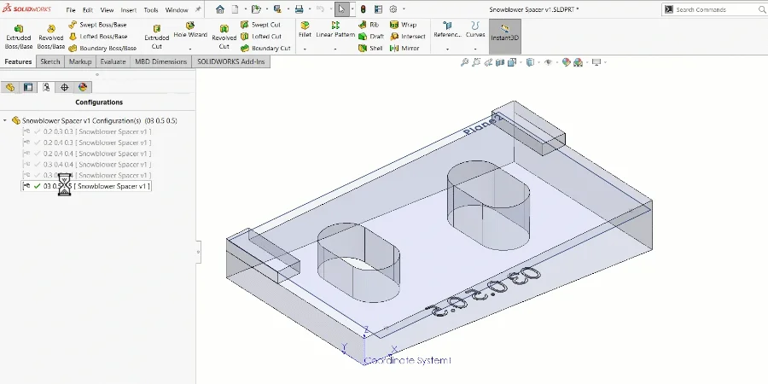Viewport: 768px width, 384px height.
Task: Toggle the rebuild traffic light icon
Action: coord(363,9)
